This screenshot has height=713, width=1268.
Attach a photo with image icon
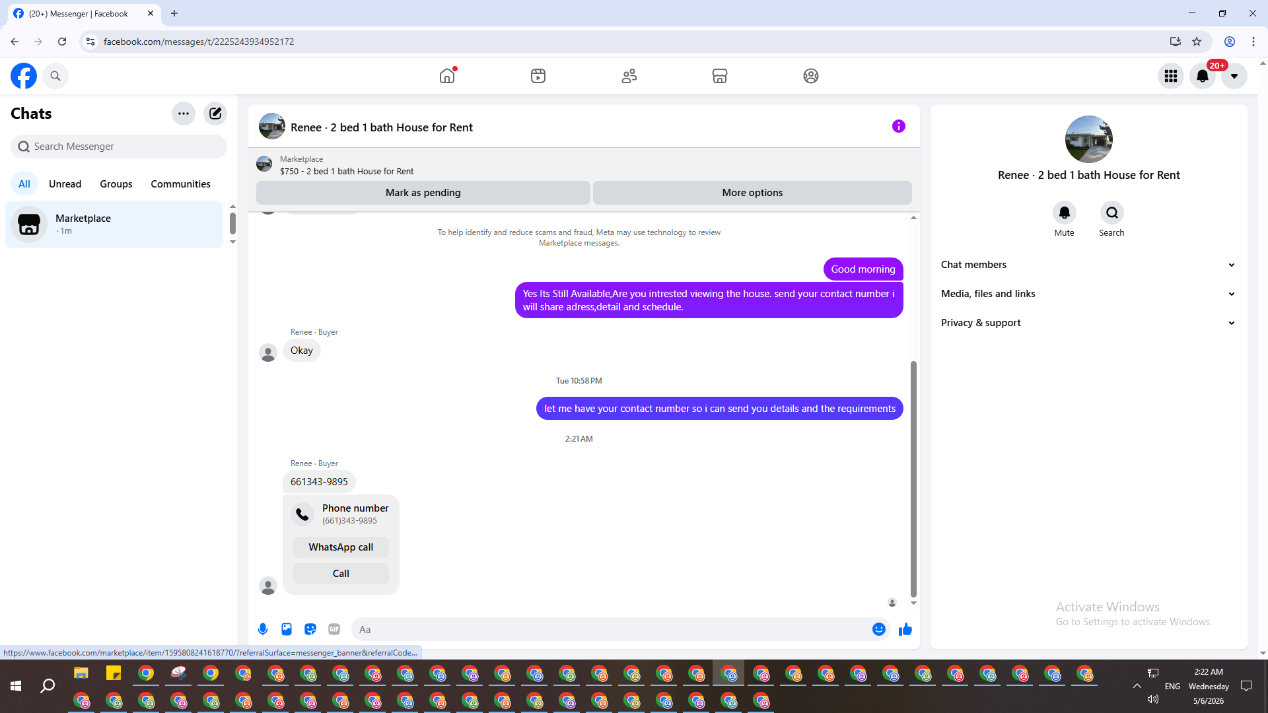pyautogui.click(x=287, y=629)
